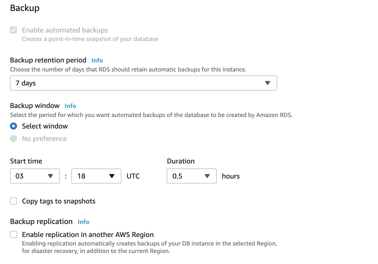The height and width of the screenshot is (264, 378).
Task: Enable replication in another AWS Region checkbox
Action: [x=13, y=234]
